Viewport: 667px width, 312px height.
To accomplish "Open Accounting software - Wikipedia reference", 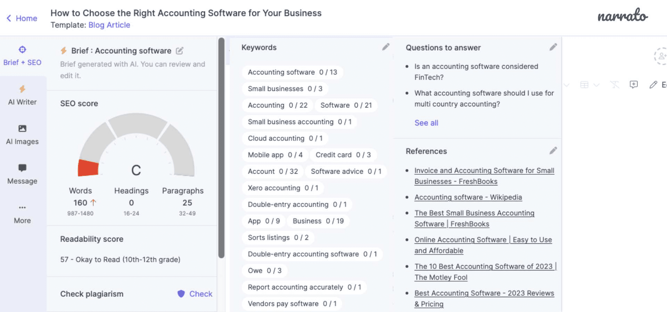I will 468,197.
